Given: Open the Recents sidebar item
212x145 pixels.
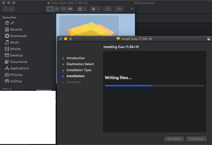Looking at the screenshot, I should tap(16, 29).
